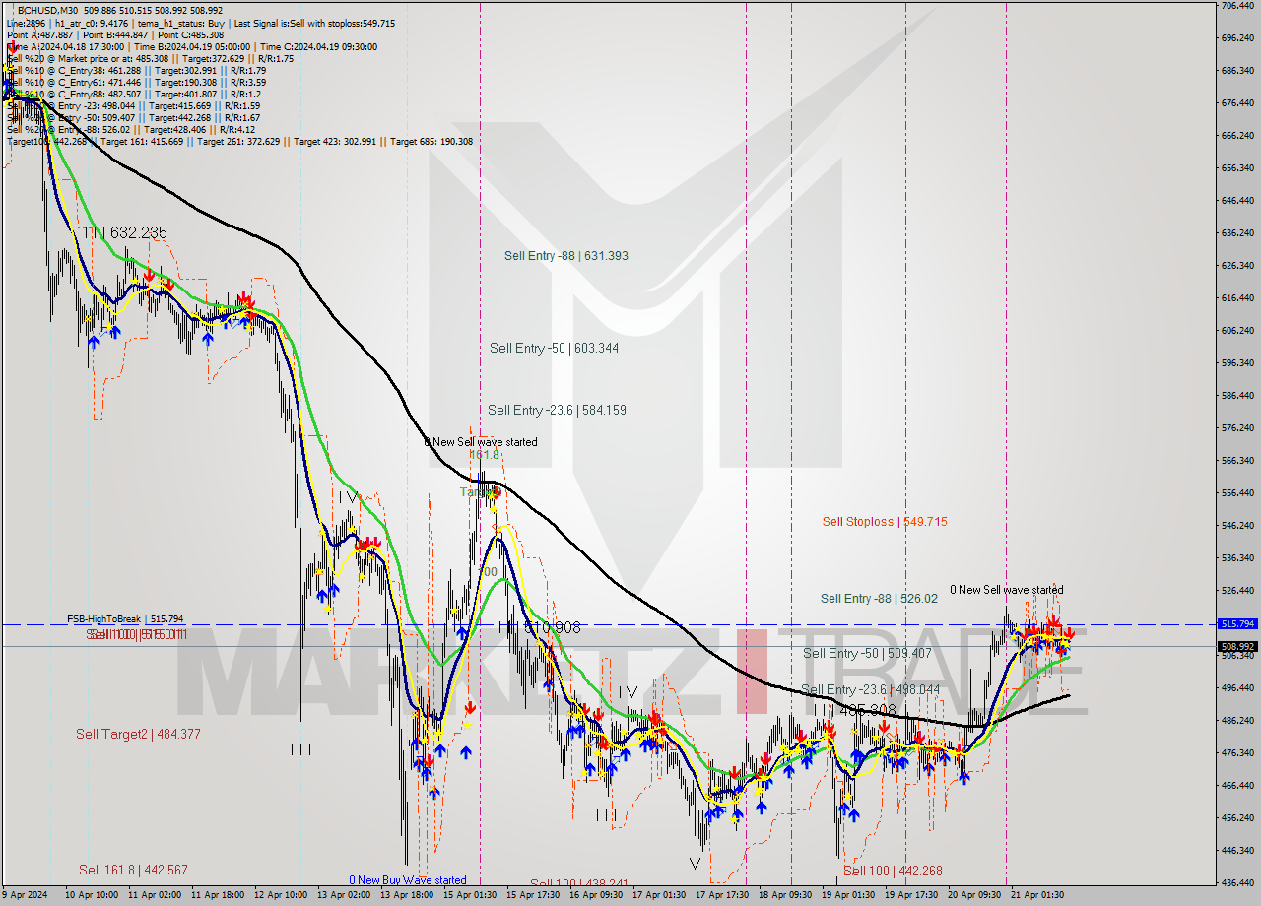The height and width of the screenshot is (906, 1261).
Task: Click the Sell 100 | 442.268 label
Action: point(893,872)
